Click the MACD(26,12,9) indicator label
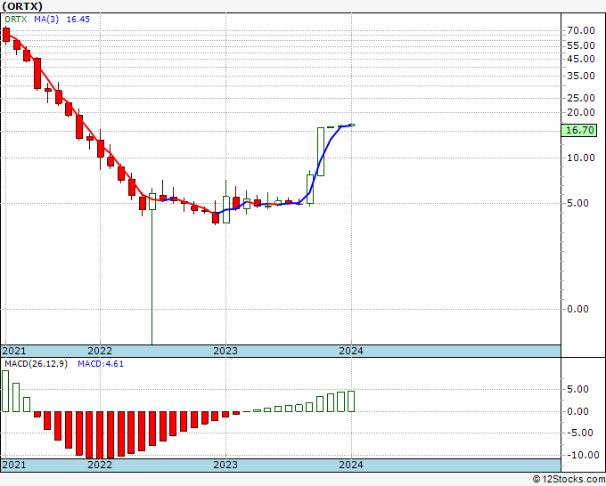Screen dimensions: 606x486 click(36, 364)
